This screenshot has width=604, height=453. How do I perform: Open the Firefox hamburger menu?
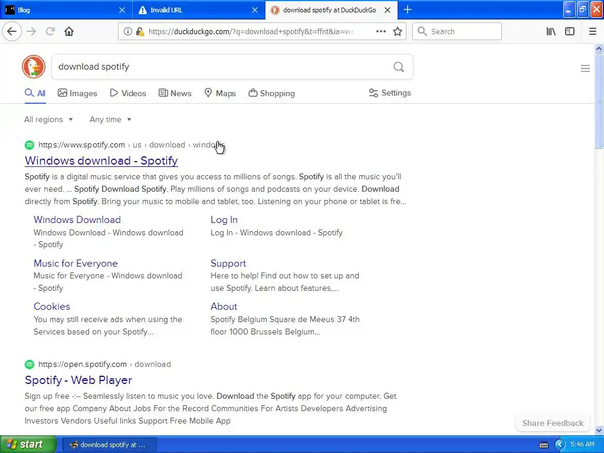tap(592, 31)
